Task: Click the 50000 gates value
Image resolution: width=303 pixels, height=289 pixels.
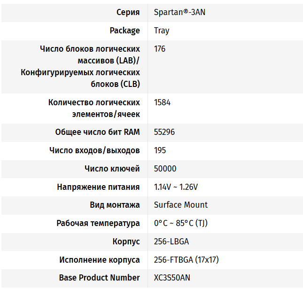Action: [165, 169]
